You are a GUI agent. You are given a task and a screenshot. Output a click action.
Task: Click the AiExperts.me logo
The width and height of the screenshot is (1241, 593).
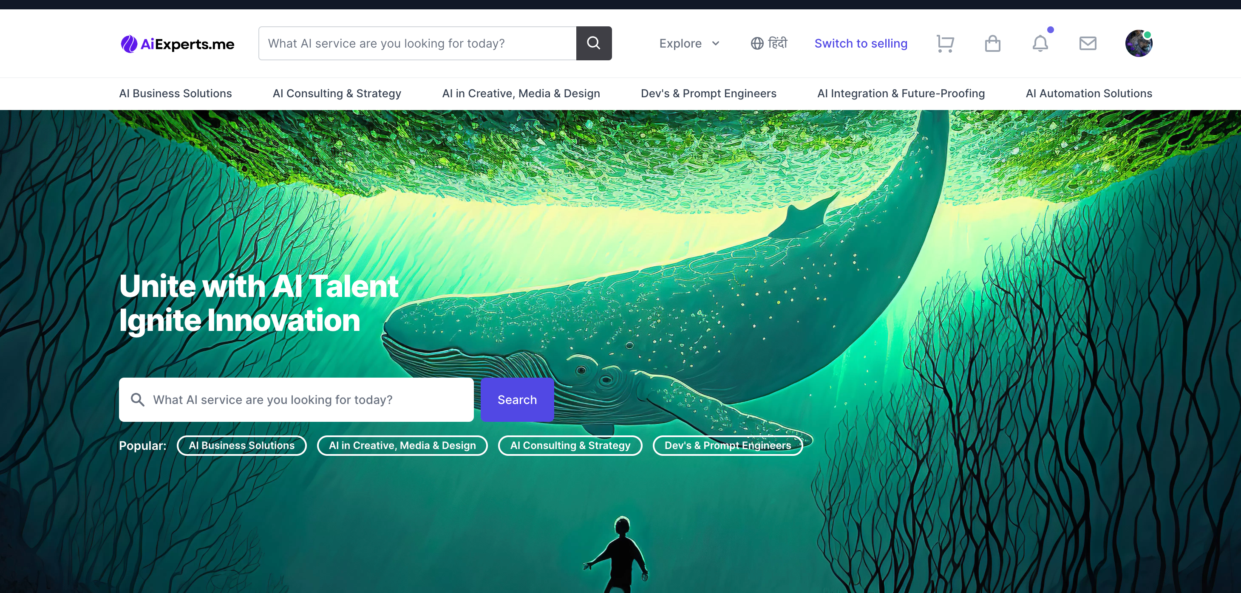coord(177,44)
